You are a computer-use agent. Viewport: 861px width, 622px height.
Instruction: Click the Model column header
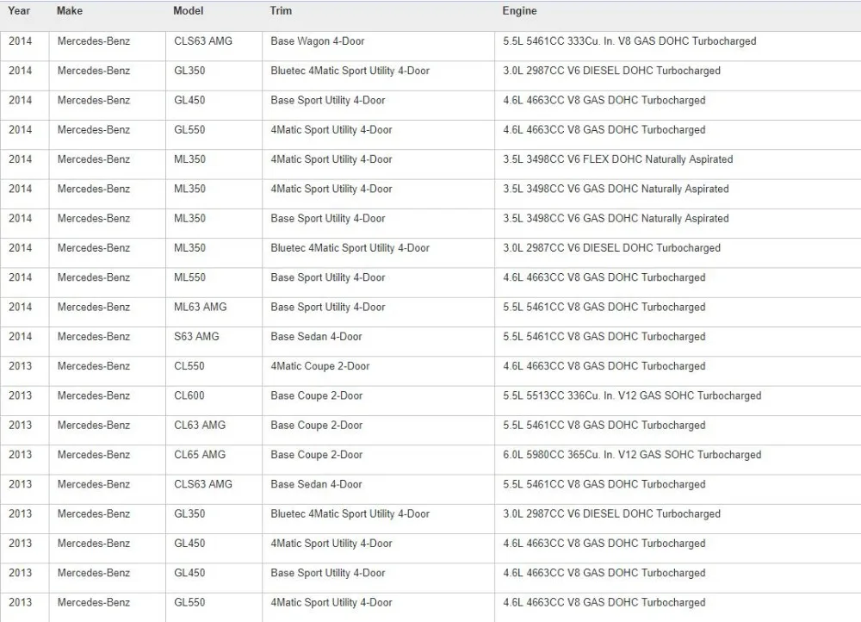pos(188,10)
